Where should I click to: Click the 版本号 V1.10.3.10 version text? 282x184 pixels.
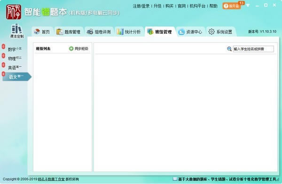[x=262, y=31]
